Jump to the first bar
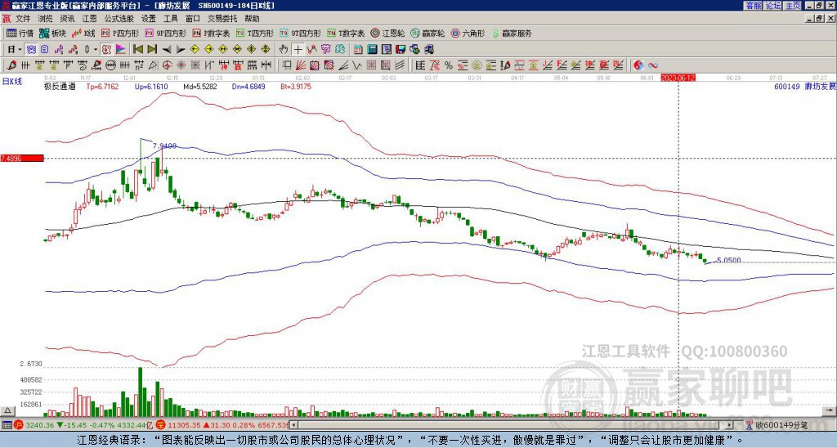 coord(138,50)
